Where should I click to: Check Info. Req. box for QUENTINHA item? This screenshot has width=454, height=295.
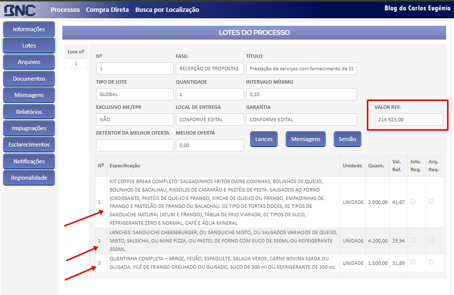click(x=413, y=262)
